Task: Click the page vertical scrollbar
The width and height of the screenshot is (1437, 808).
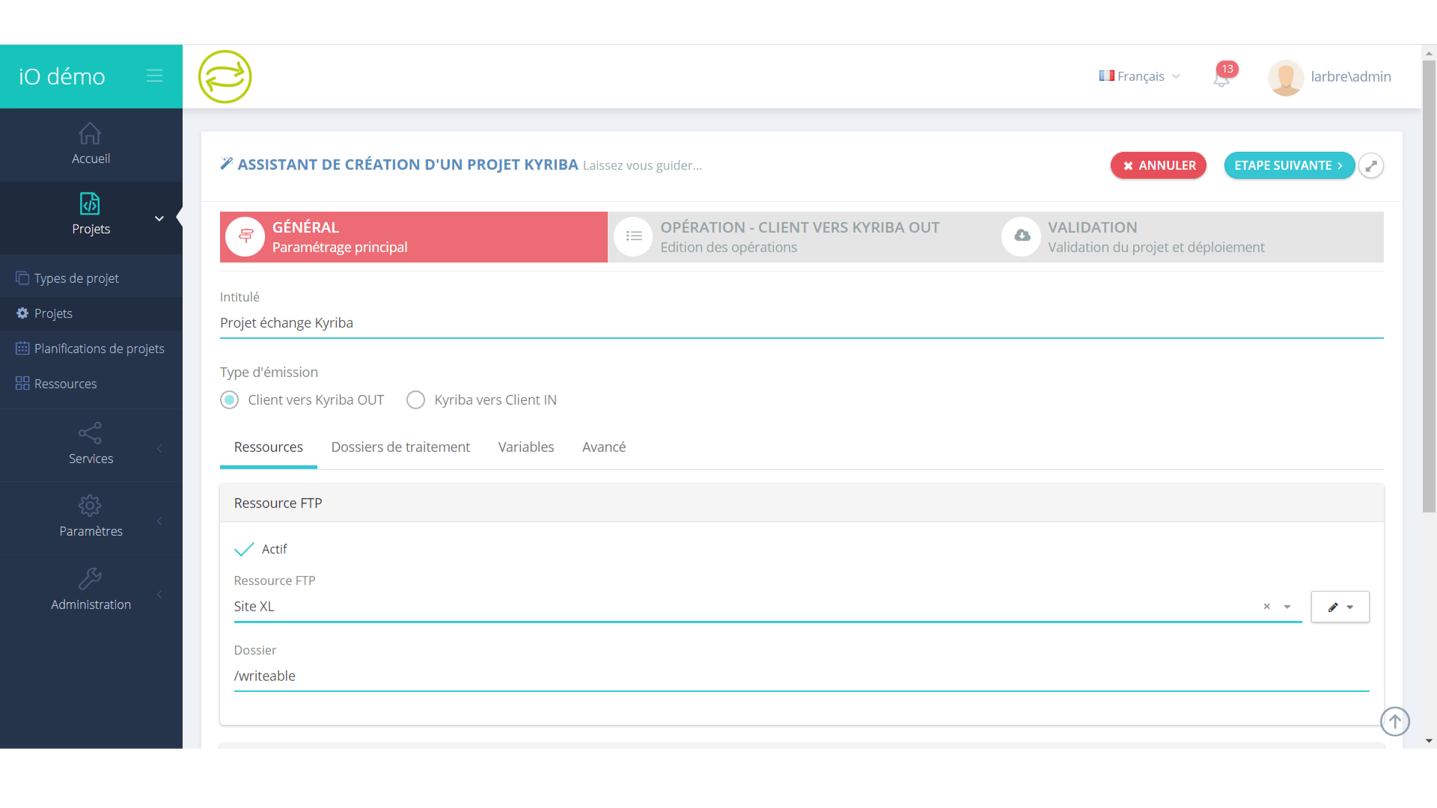Action: (x=1429, y=286)
